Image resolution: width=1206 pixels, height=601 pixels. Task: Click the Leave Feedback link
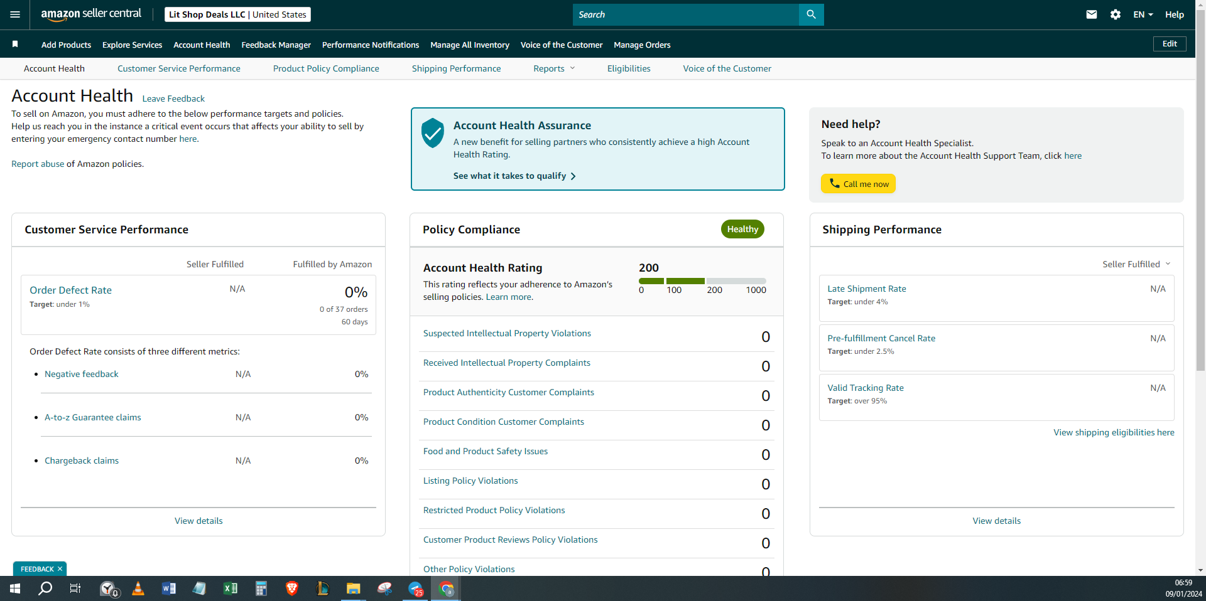click(x=173, y=98)
